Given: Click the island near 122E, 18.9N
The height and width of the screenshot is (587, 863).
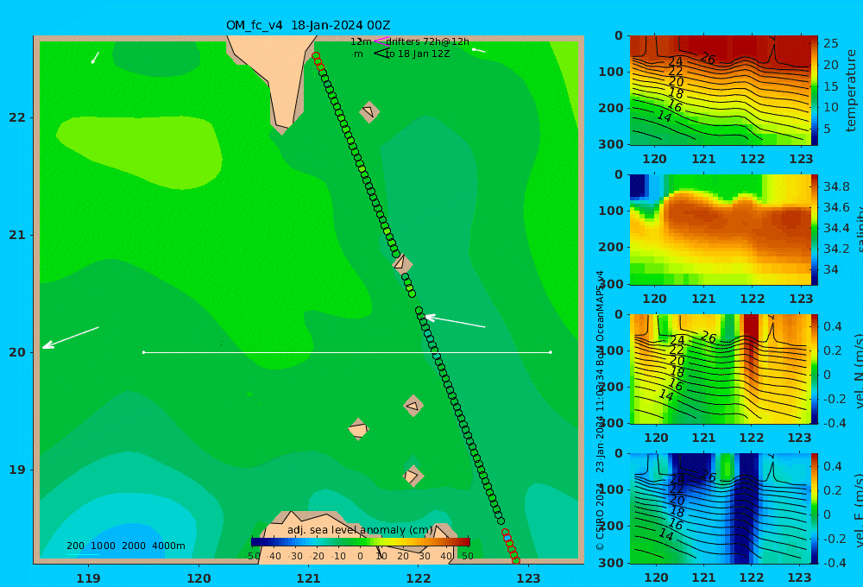Looking at the screenshot, I should tap(413, 476).
